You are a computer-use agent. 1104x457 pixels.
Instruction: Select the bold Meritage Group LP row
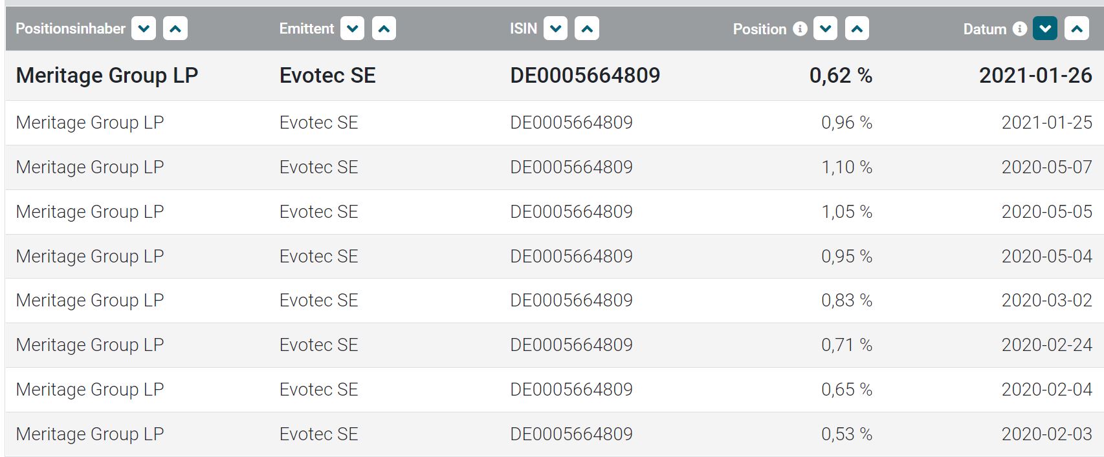(x=107, y=76)
